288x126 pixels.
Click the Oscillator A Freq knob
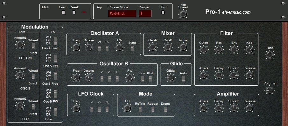pyautogui.click(x=76, y=47)
